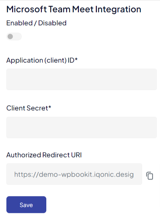The width and height of the screenshot is (160, 219).
Task: Click the Authorized Redirect URI label
Action: 44,155
